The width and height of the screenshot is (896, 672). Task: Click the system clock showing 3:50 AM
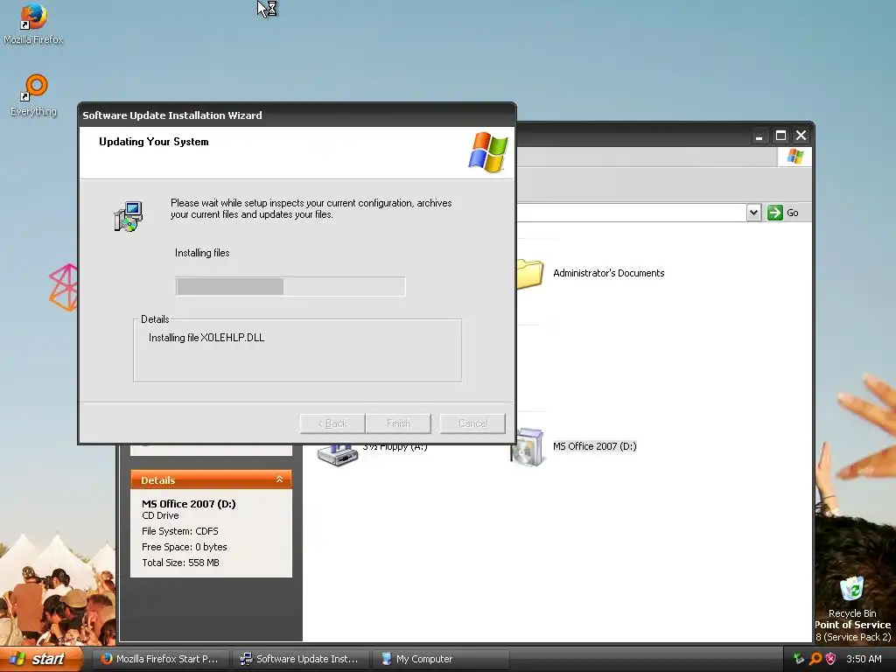[864, 659]
